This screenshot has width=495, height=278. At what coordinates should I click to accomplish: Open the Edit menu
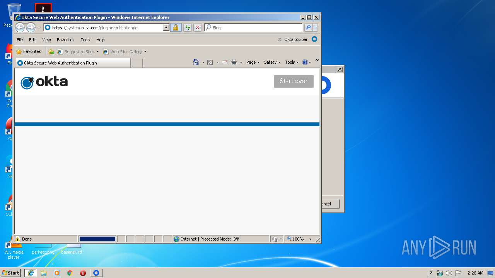point(32,40)
